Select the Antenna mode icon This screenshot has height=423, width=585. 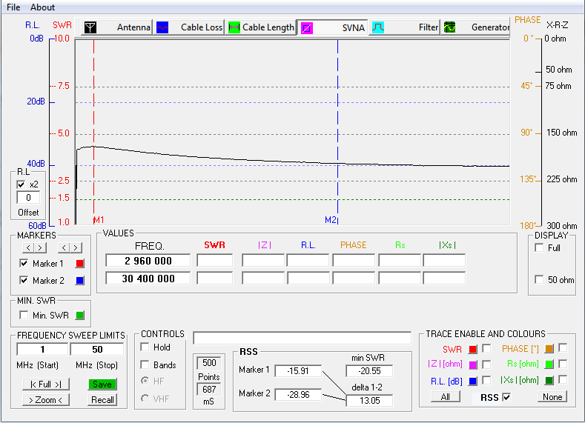(x=90, y=27)
